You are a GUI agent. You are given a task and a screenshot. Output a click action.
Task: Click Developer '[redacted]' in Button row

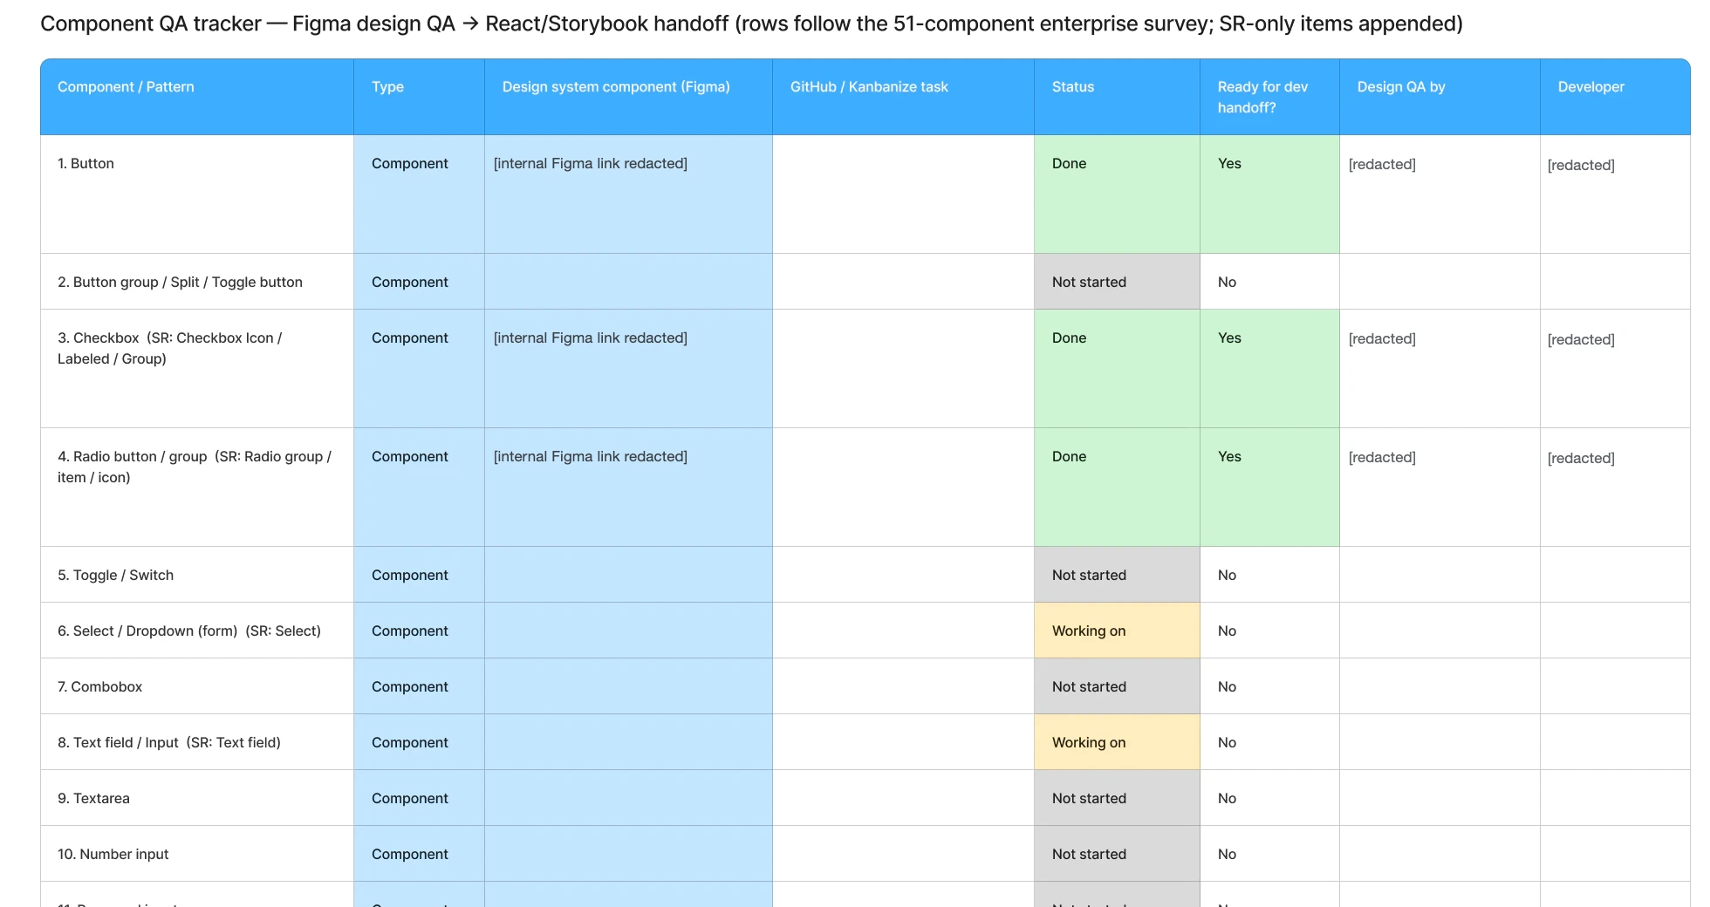(1581, 165)
